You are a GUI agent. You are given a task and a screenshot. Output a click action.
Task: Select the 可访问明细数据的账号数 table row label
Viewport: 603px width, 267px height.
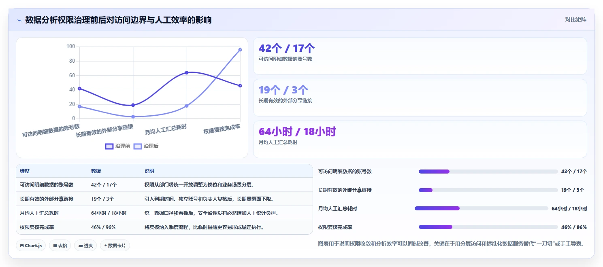[47, 184]
